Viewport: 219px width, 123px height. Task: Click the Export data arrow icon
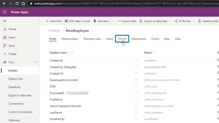coord(119,21)
